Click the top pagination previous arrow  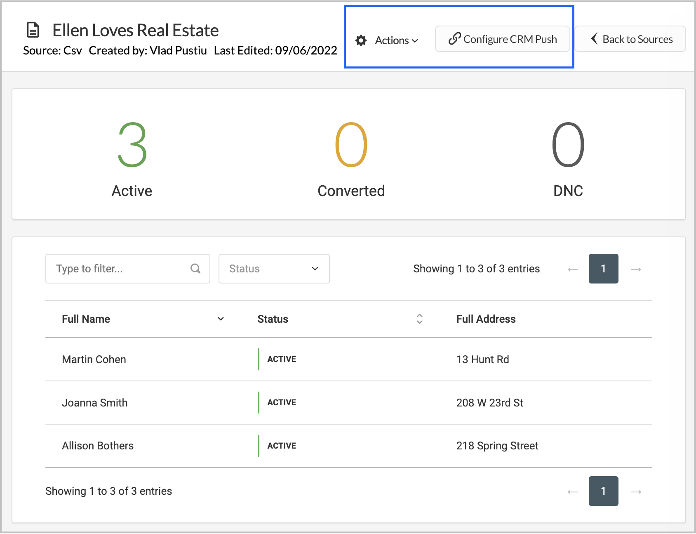(572, 269)
